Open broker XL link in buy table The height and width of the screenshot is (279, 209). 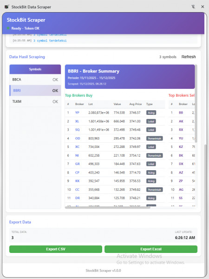coord(77,121)
